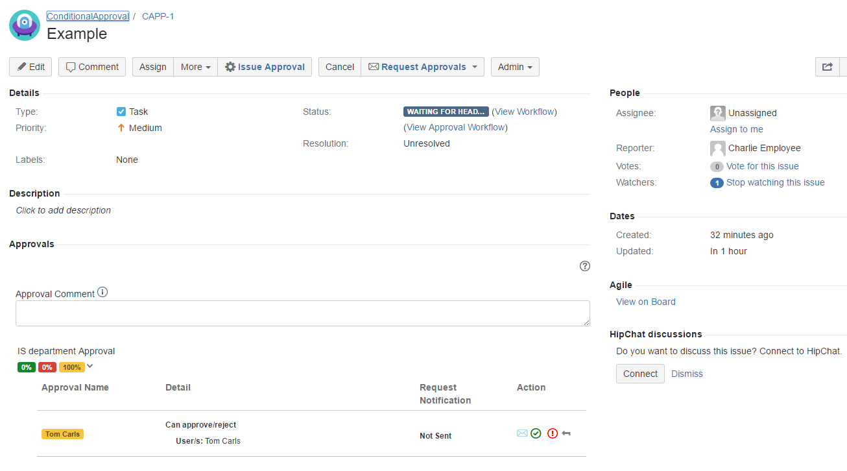Open the View Approval Workflow link
The width and height of the screenshot is (847, 471).
click(457, 127)
